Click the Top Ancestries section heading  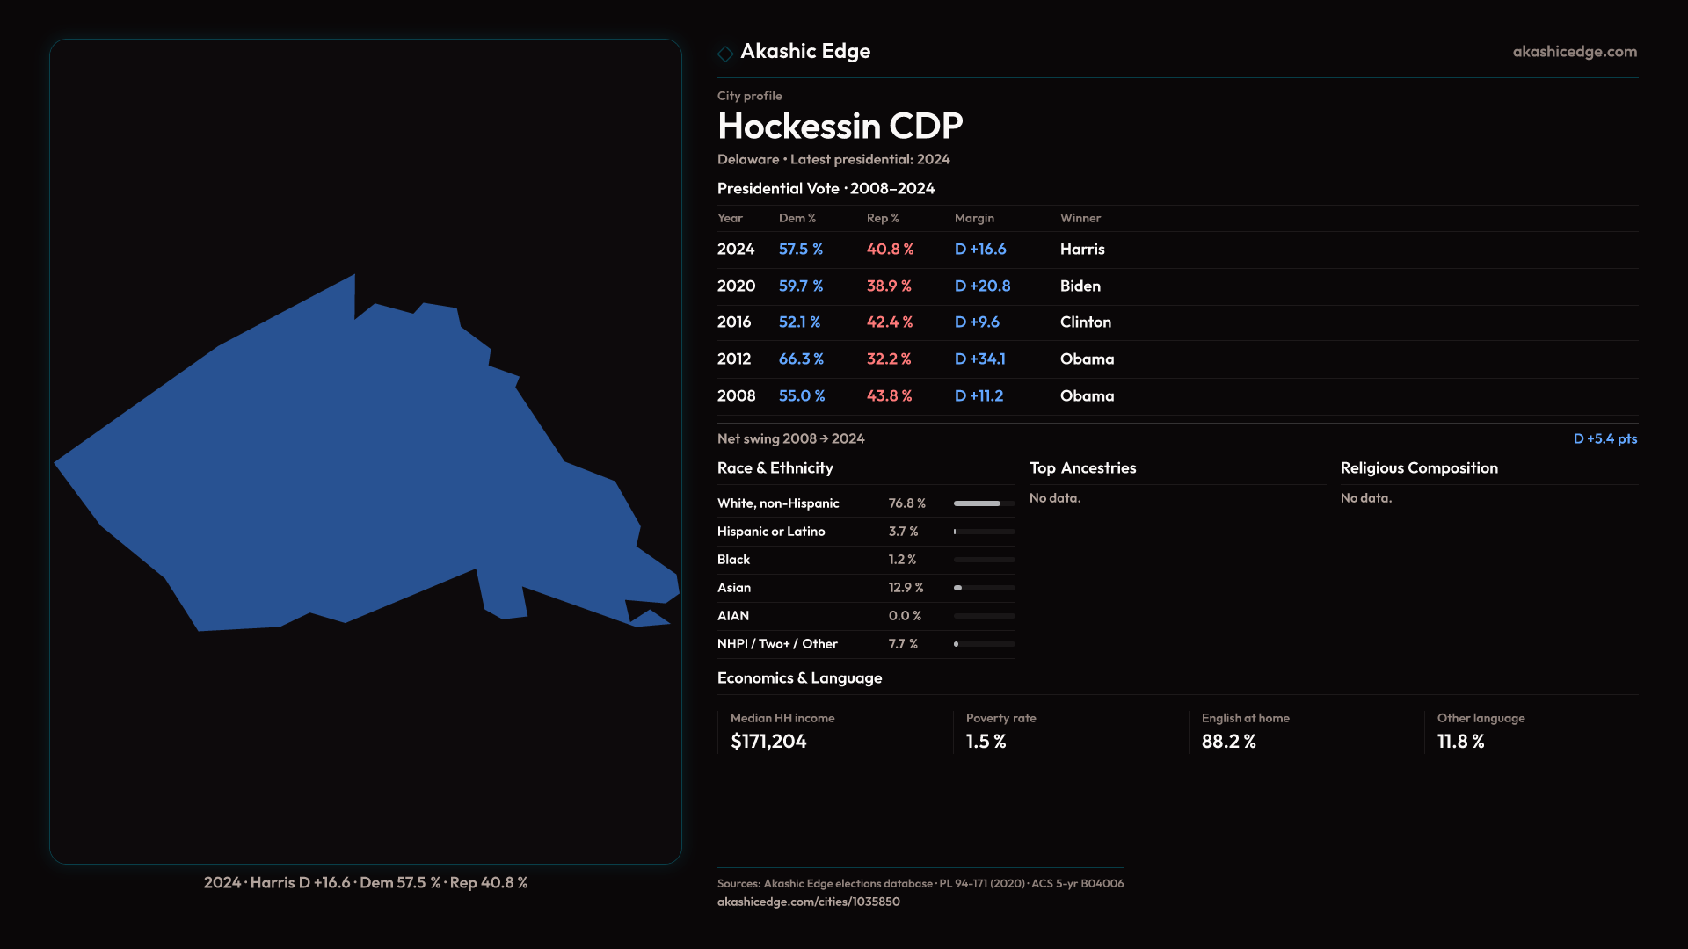pos(1082,468)
